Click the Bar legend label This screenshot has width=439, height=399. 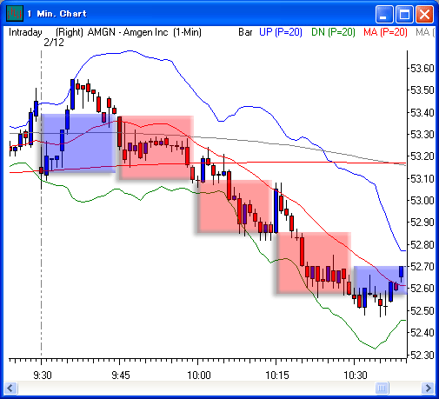[x=245, y=32]
